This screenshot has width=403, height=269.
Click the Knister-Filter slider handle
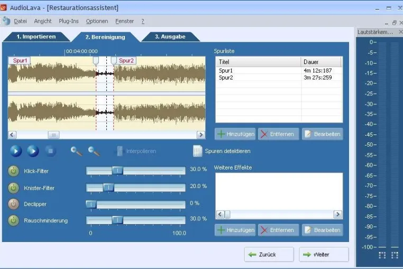point(109,187)
